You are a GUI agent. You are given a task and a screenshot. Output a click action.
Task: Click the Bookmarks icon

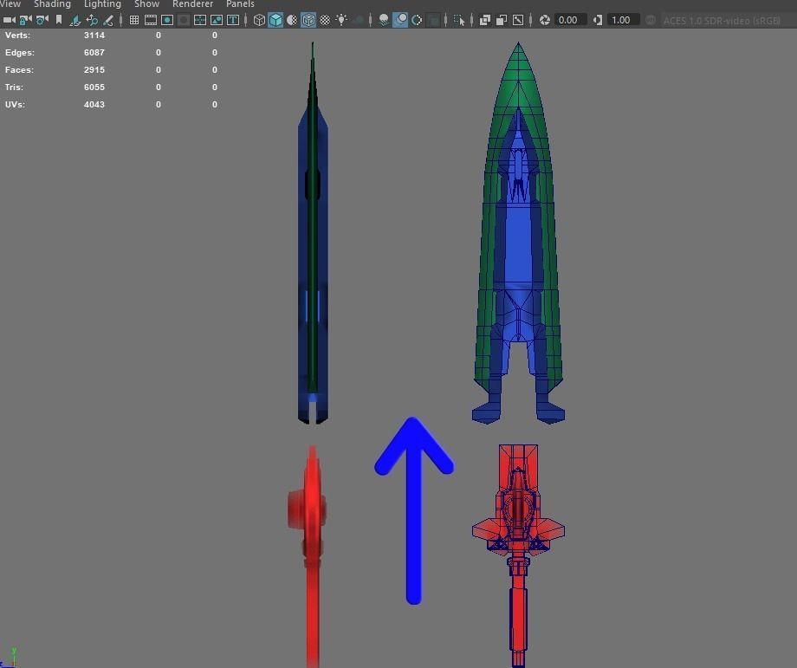(x=59, y=20)
